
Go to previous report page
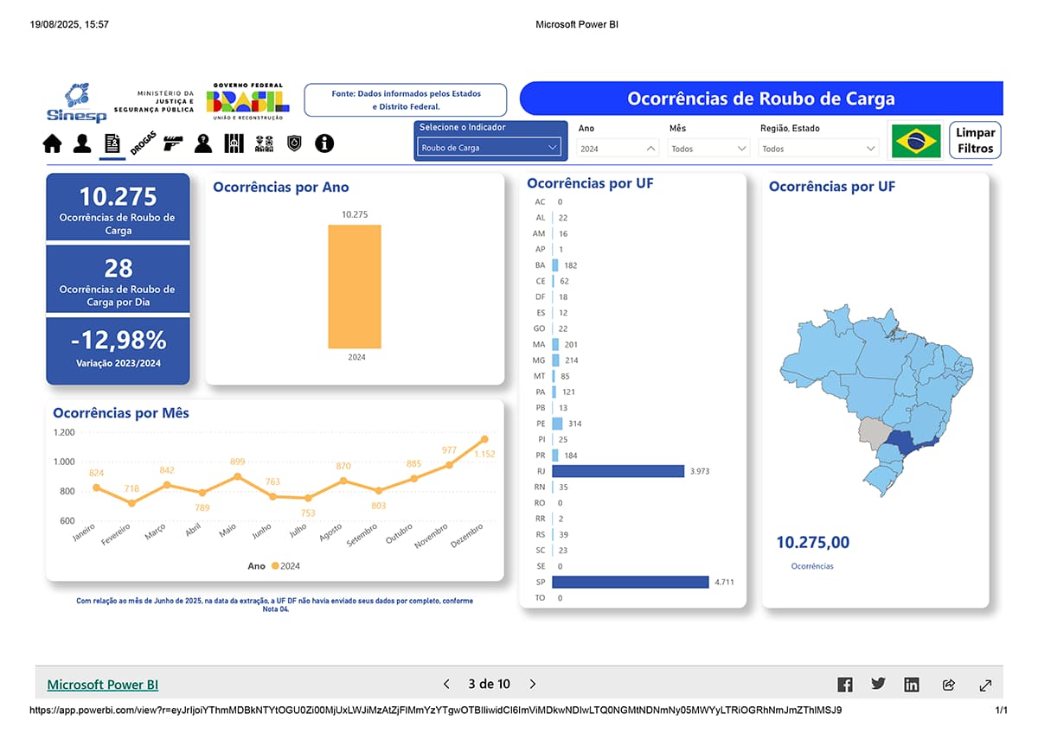coord(446,685)
